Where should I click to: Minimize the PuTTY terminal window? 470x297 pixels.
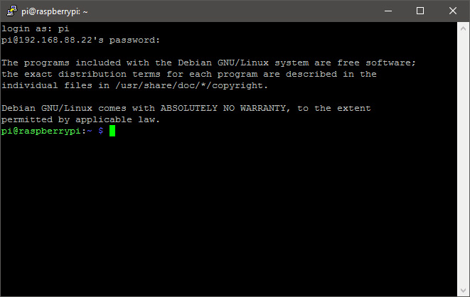coord(388,11)
